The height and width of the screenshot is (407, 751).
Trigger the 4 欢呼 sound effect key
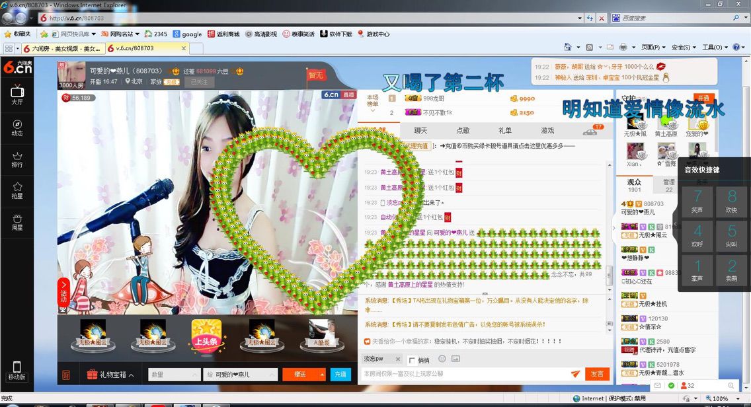(697, 235)
